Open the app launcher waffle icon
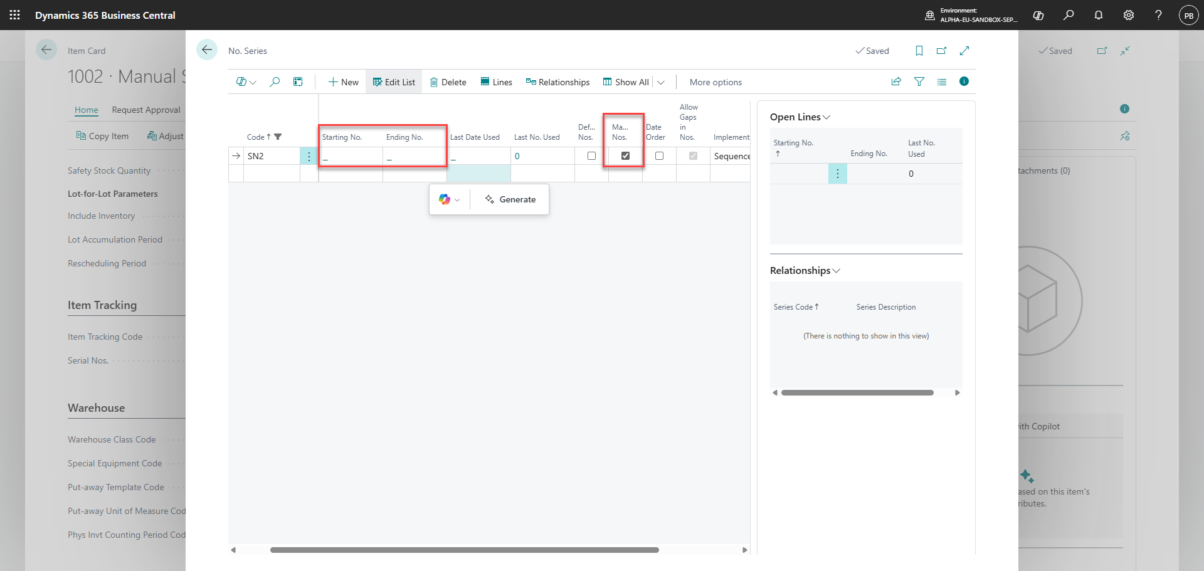 pyautogui.click(x=15, y=15)
